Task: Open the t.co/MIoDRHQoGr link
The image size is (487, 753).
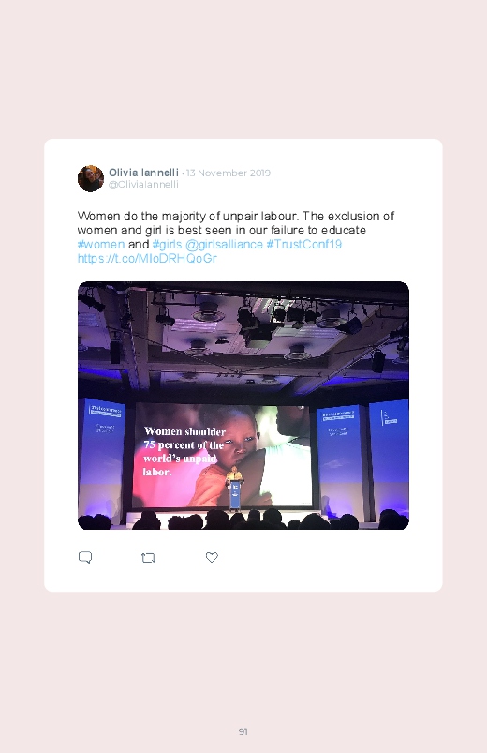Action: pos(147,259)
